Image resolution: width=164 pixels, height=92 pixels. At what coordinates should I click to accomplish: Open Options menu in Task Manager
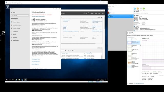131,34
